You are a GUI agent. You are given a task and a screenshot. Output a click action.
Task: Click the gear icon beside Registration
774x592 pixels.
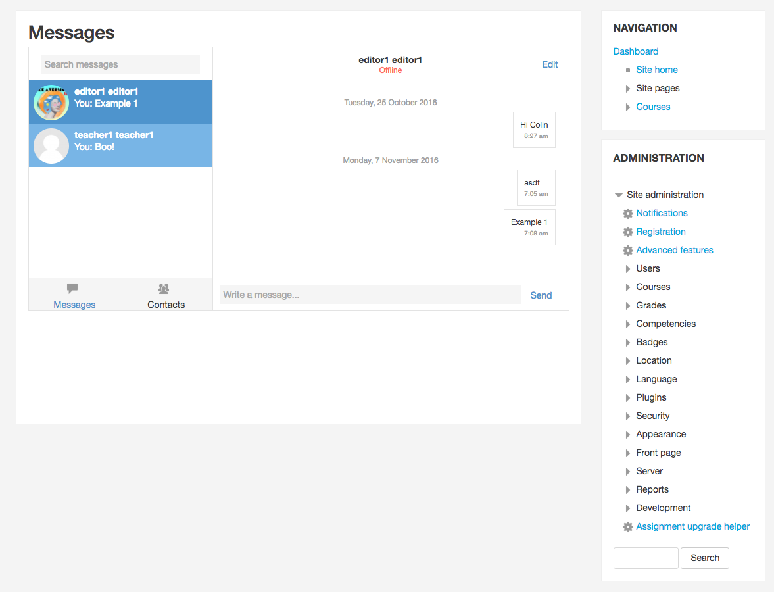627,232
